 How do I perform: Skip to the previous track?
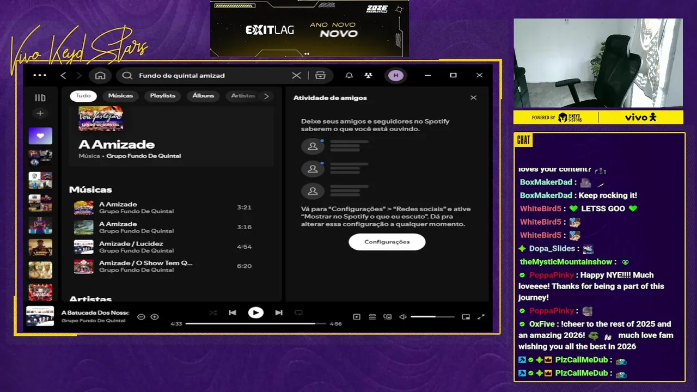click(x=233, y=313)
